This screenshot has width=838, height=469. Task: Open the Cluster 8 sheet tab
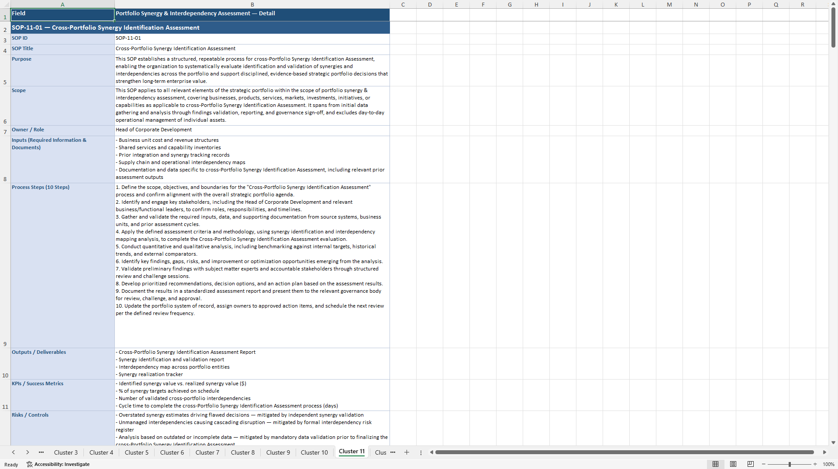tap(243, 452)
